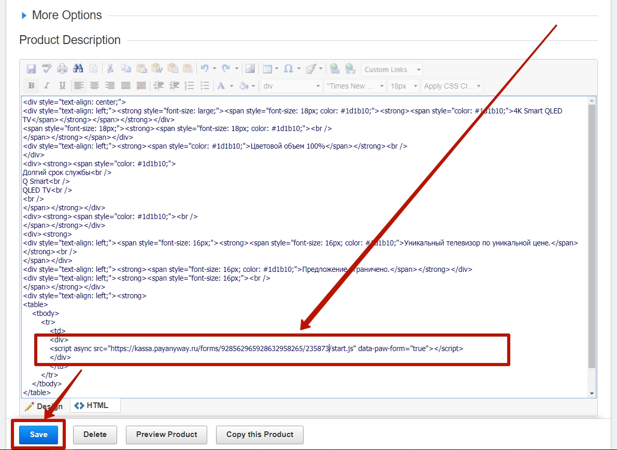Expand the More Options section
Image resolution: width=617 pixels, height=450 pixels.
(62, 16)
